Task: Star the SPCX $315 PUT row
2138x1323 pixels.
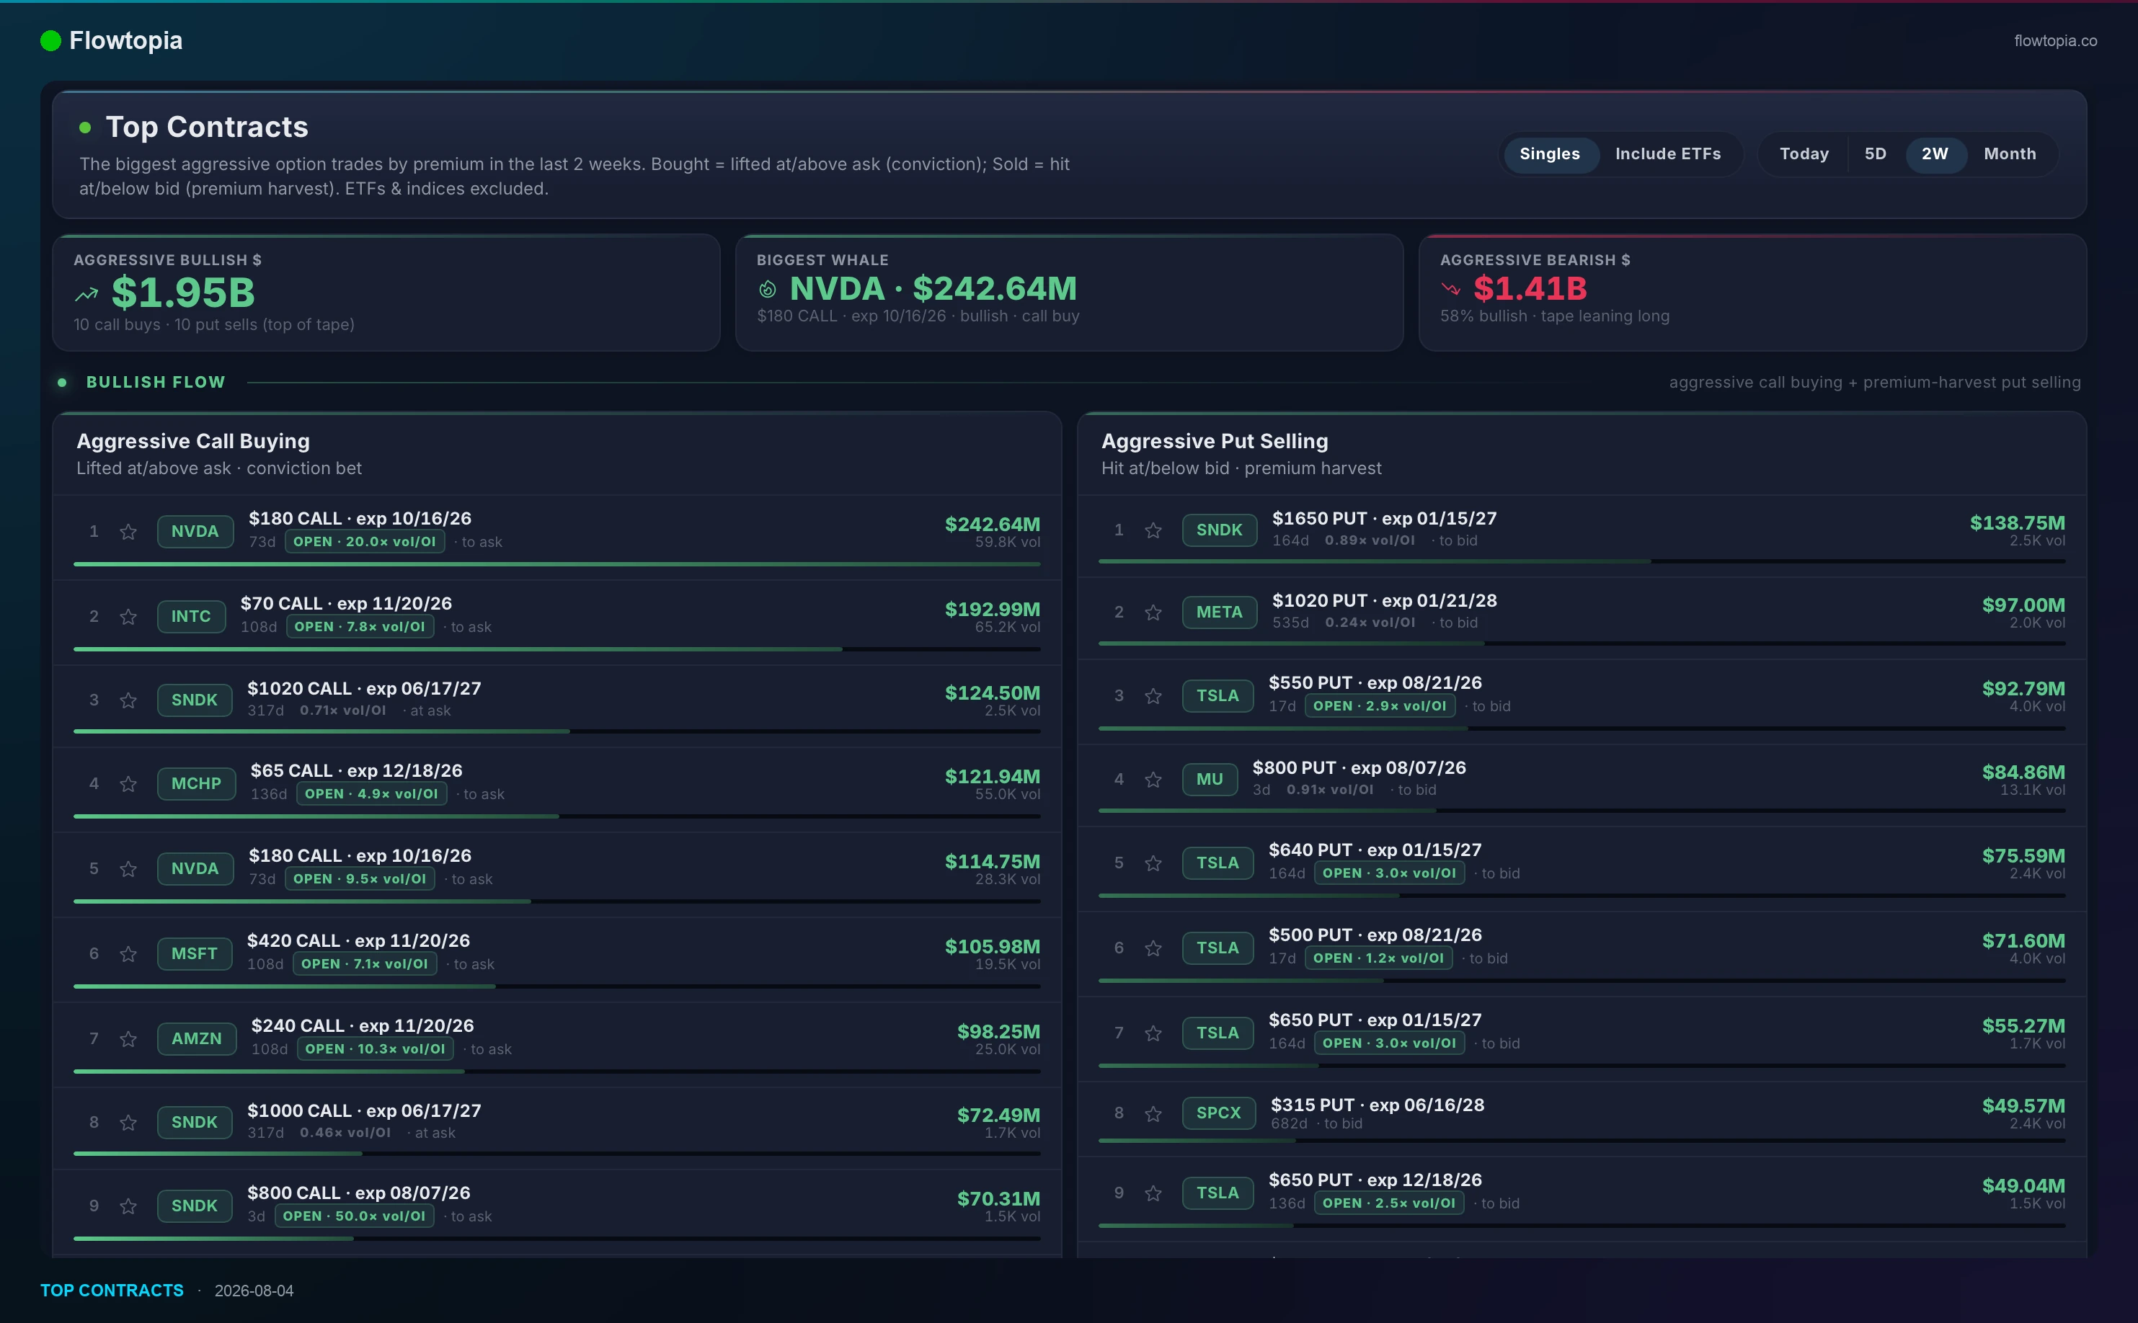Action: (1153, 1113)
